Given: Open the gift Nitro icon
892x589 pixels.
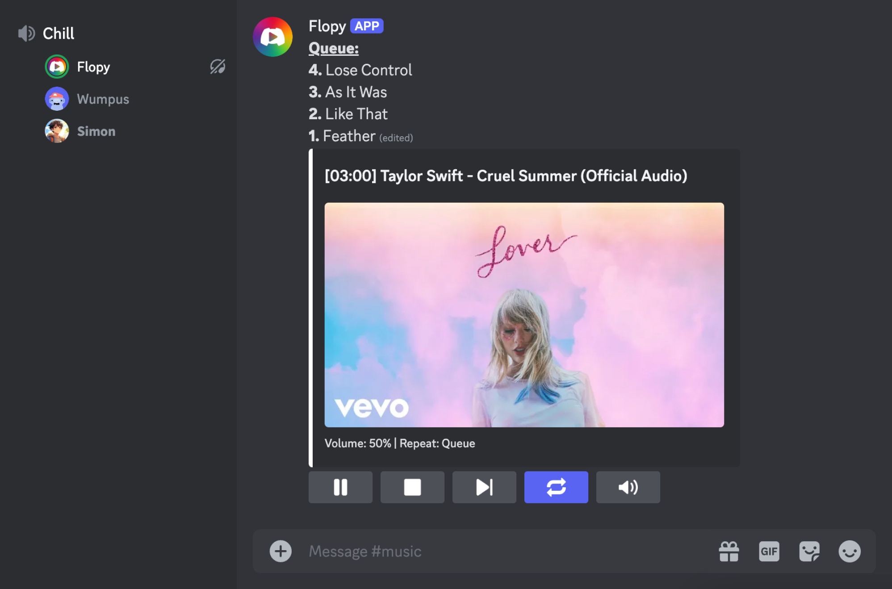Looking at the screenshot, I should coord(729,551).
